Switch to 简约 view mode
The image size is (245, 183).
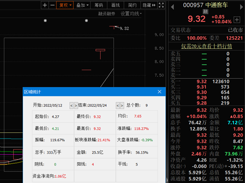132,5
